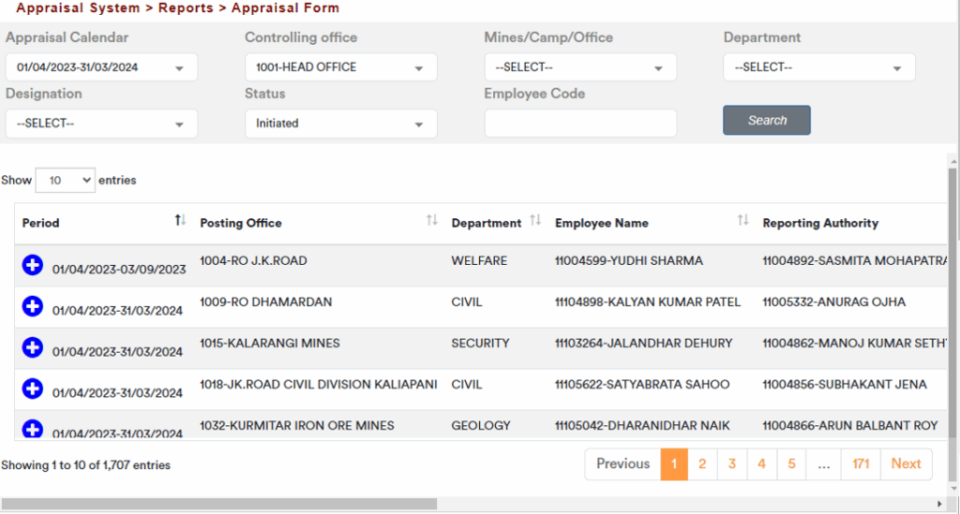Change the Show entries count dropdown
The width and height of the screenshot is (960, 514).
(x=65, y=180)
